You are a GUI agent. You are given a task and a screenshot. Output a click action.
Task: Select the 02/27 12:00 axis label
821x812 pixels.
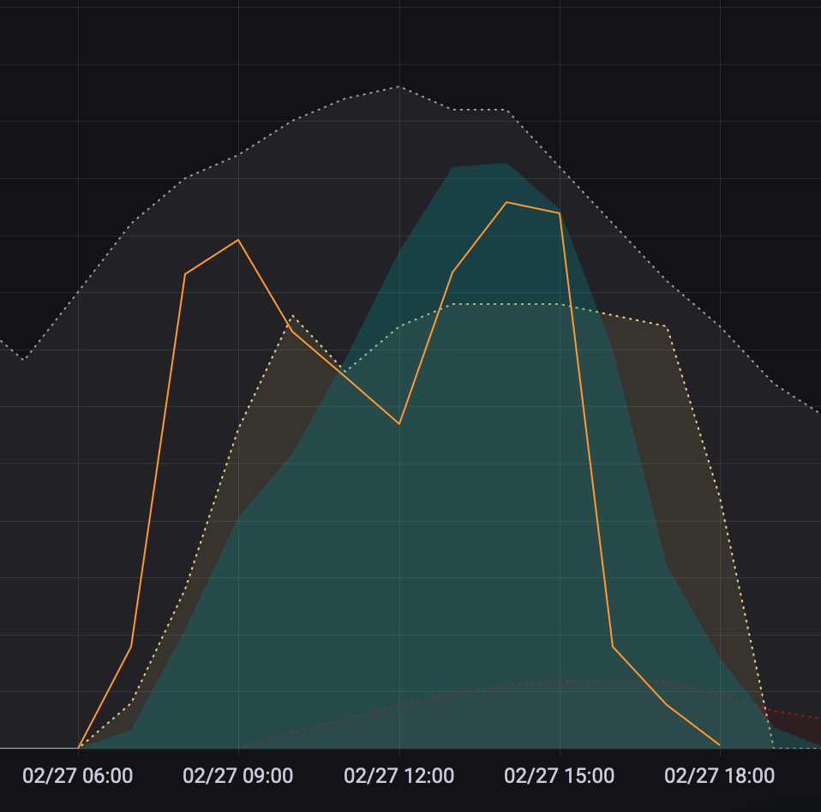click(399, 776)
